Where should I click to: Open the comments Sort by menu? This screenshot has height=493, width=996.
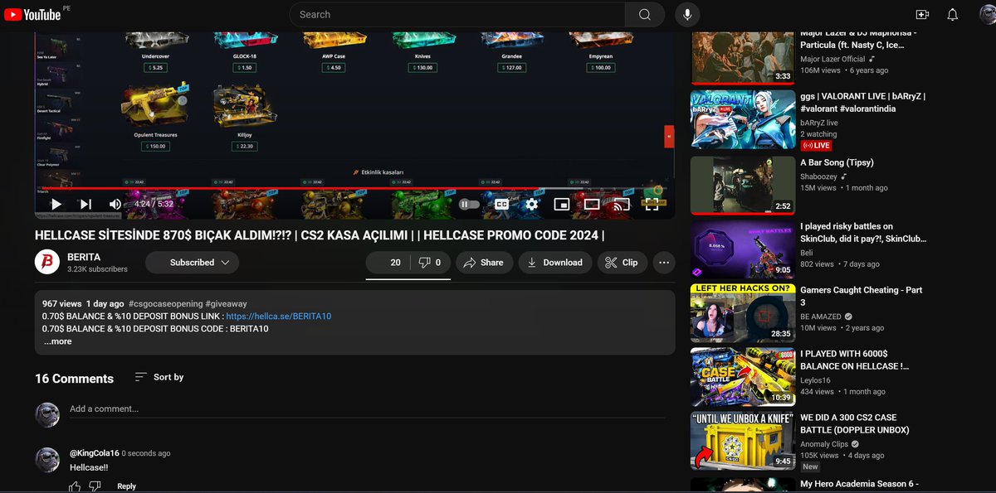click(159, 377)
